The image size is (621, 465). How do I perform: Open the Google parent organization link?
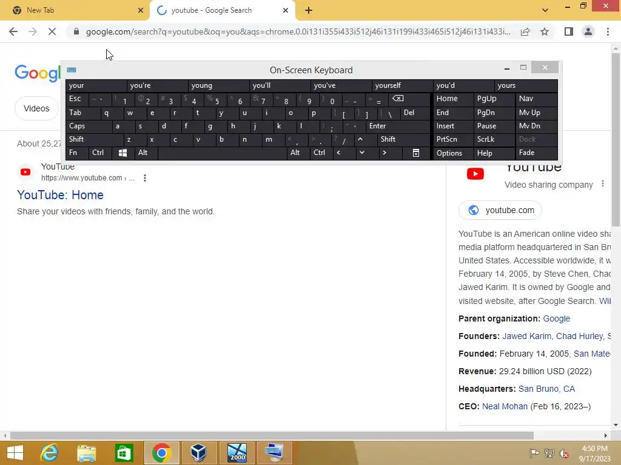coord(557,318)
